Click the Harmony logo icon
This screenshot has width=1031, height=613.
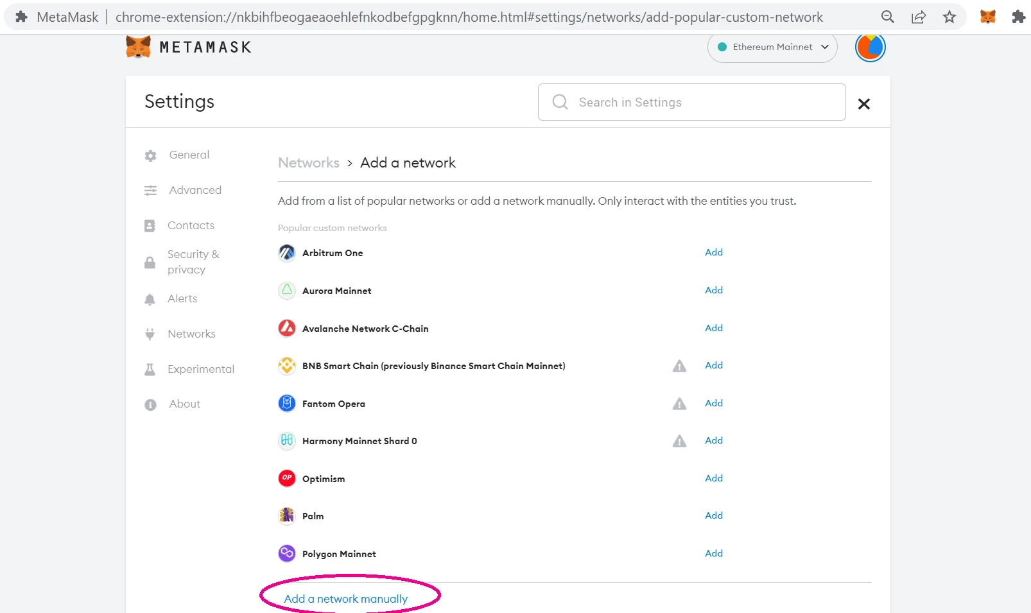(x=287, y=440)
